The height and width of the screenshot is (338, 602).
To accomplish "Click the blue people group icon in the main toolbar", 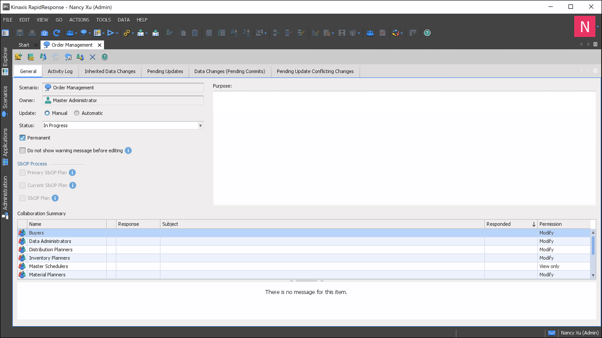I will [70, 33].
